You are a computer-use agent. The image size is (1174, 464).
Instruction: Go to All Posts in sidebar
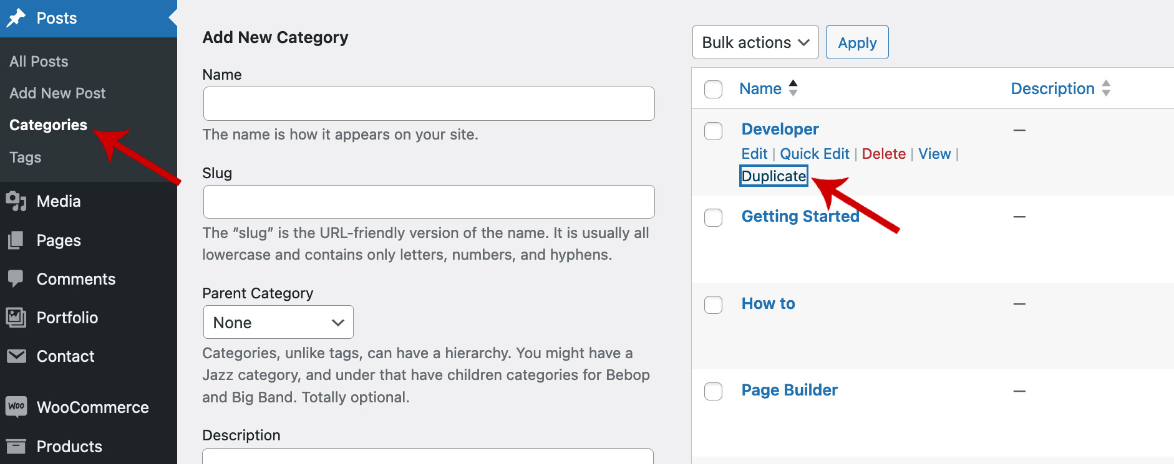click(x=39, y=62)
